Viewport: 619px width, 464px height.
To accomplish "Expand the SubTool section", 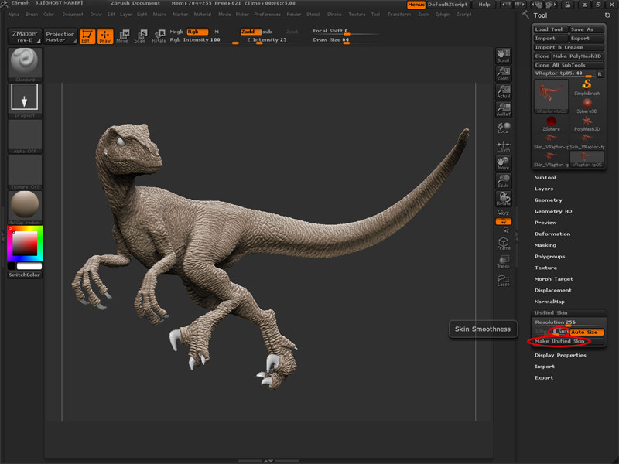I will pos(545,177).
